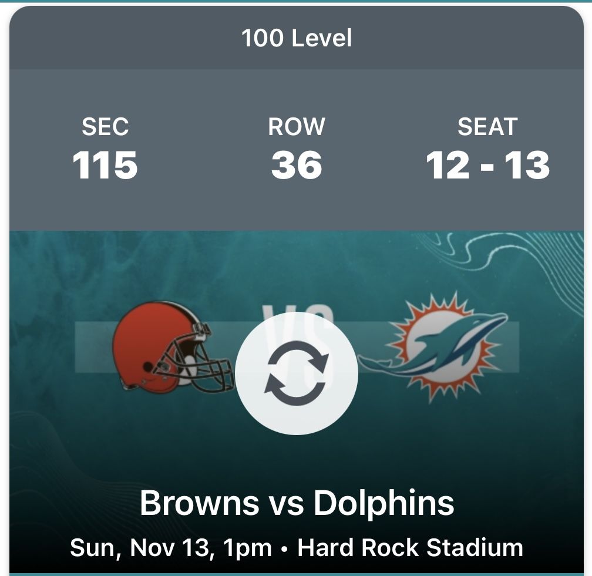Screen dimensions: 592x576
Task: Tap row number 36
Action: [x=297, y=165]
